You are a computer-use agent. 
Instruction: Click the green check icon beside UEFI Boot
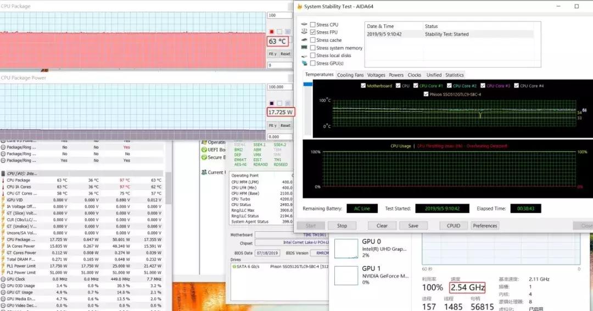pyautogui.click(x=204, y=149)
